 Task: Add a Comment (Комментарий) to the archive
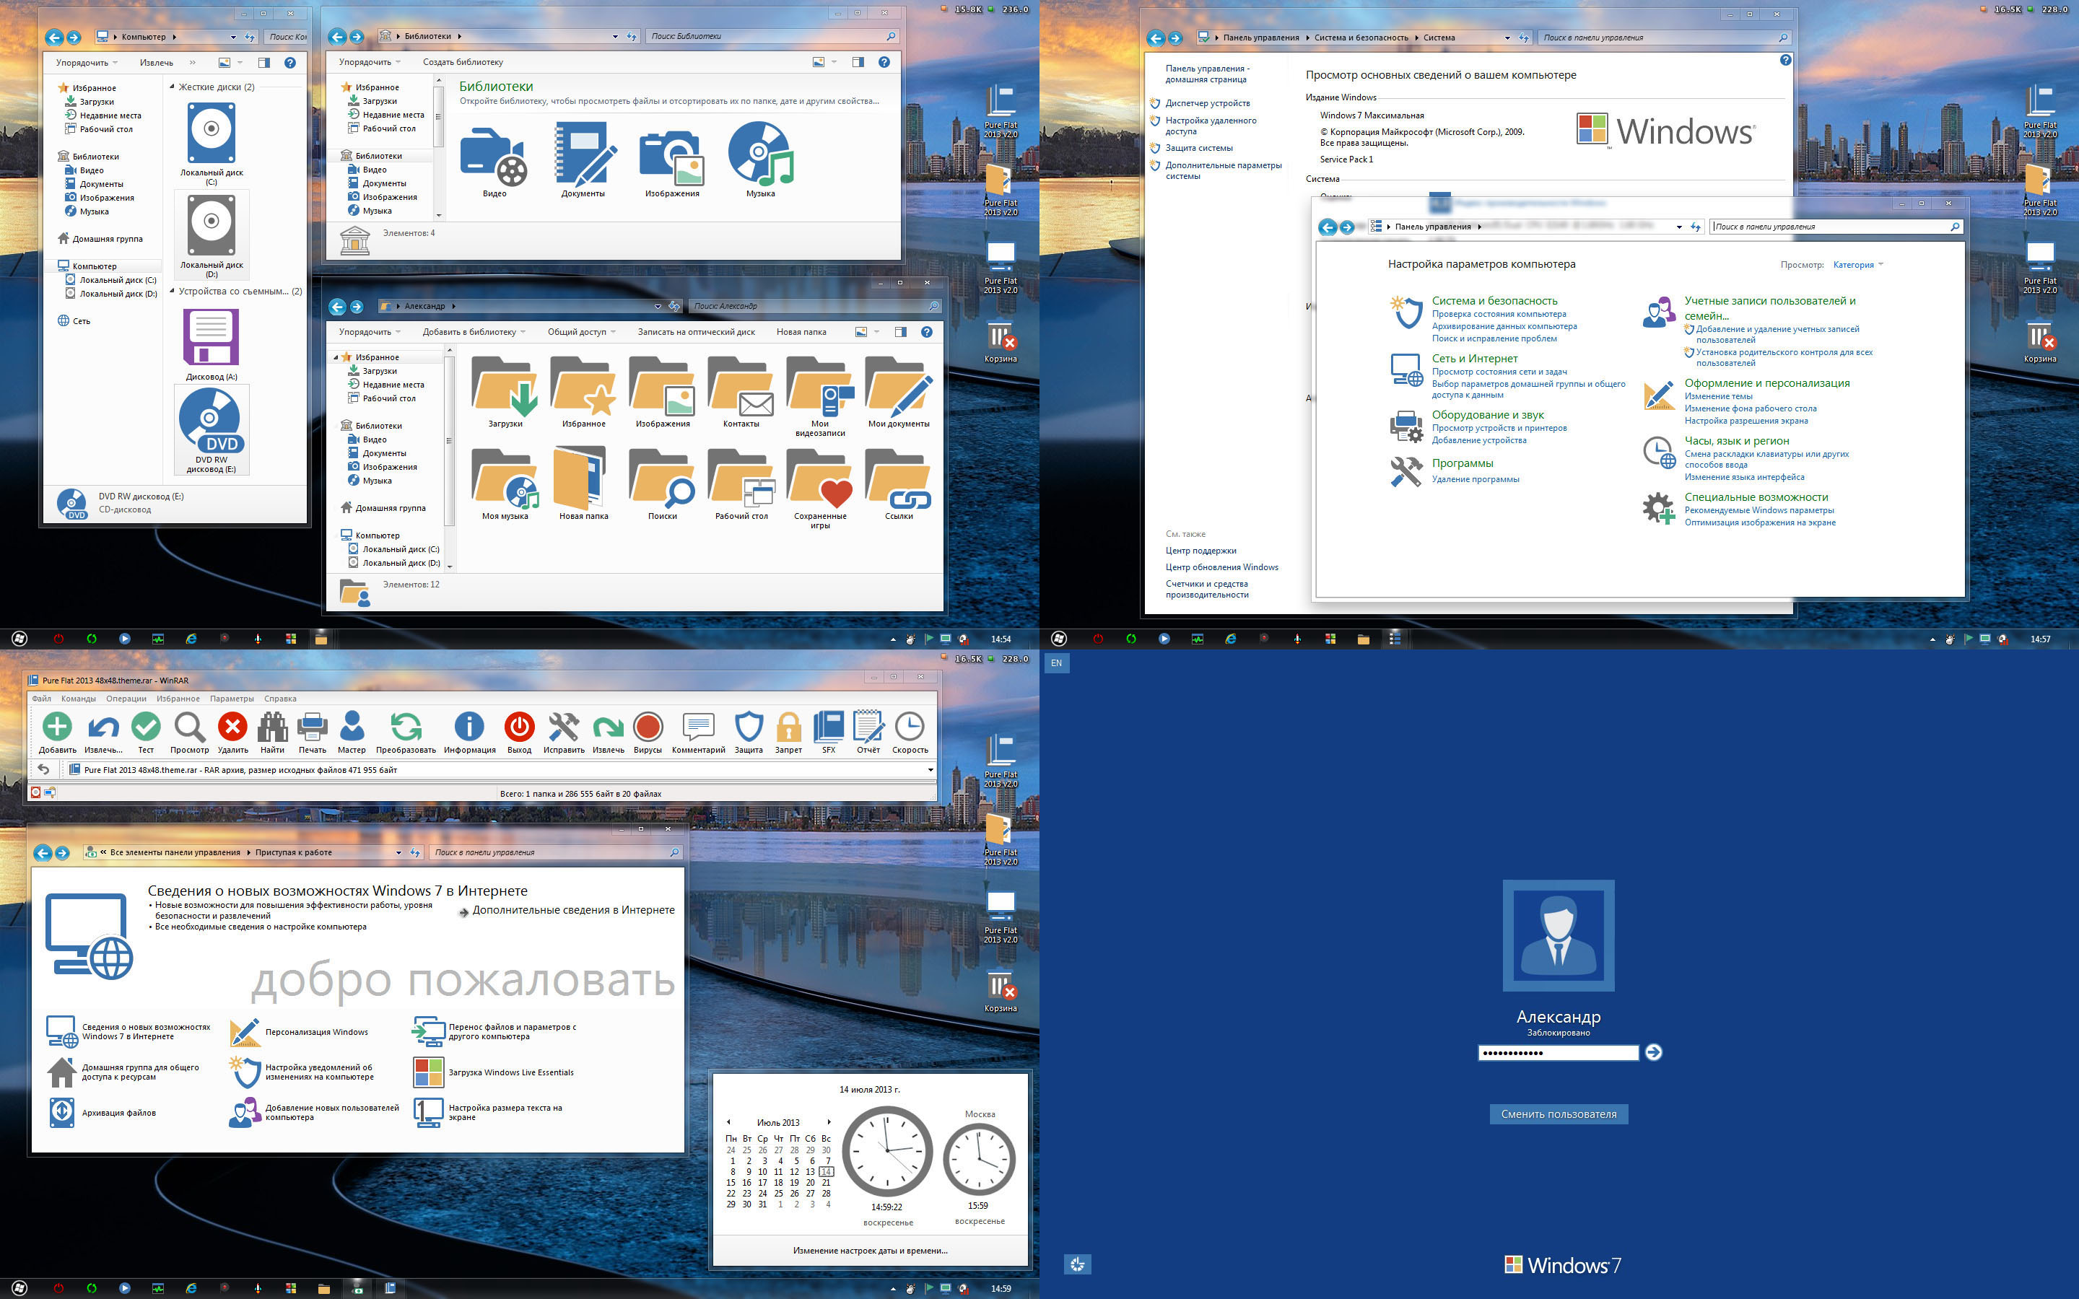[x=699, y=730]
